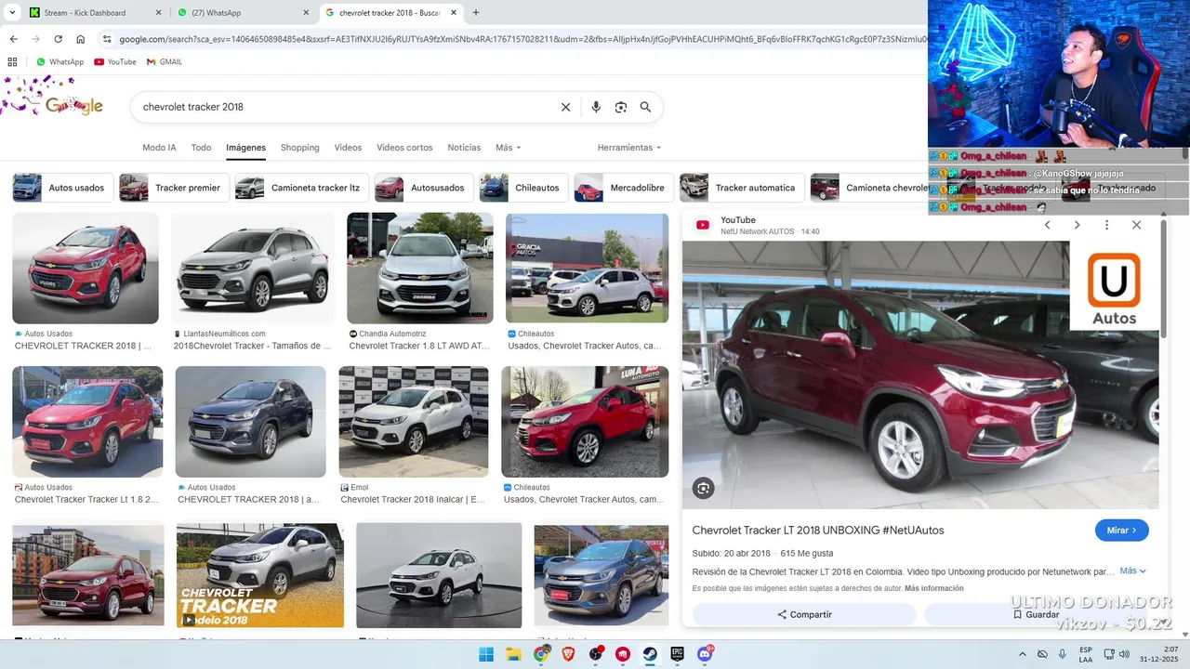Open the Videos cortos tab
The height and width of the screenshot is (669, 1190).
(404, 148)
